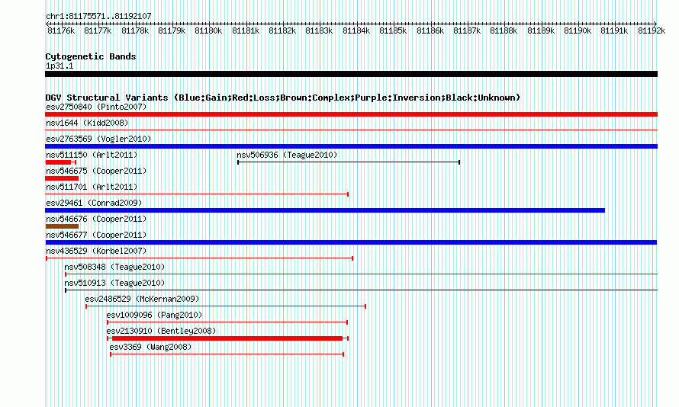Click the 1p31.1 band label
Screen dimensions: 679x407
[60, 66]
